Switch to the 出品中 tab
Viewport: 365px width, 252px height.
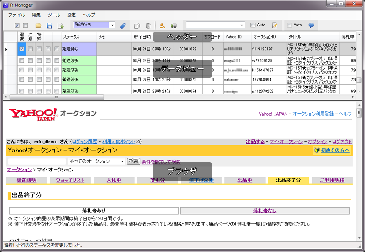click(x=245, y=180)
